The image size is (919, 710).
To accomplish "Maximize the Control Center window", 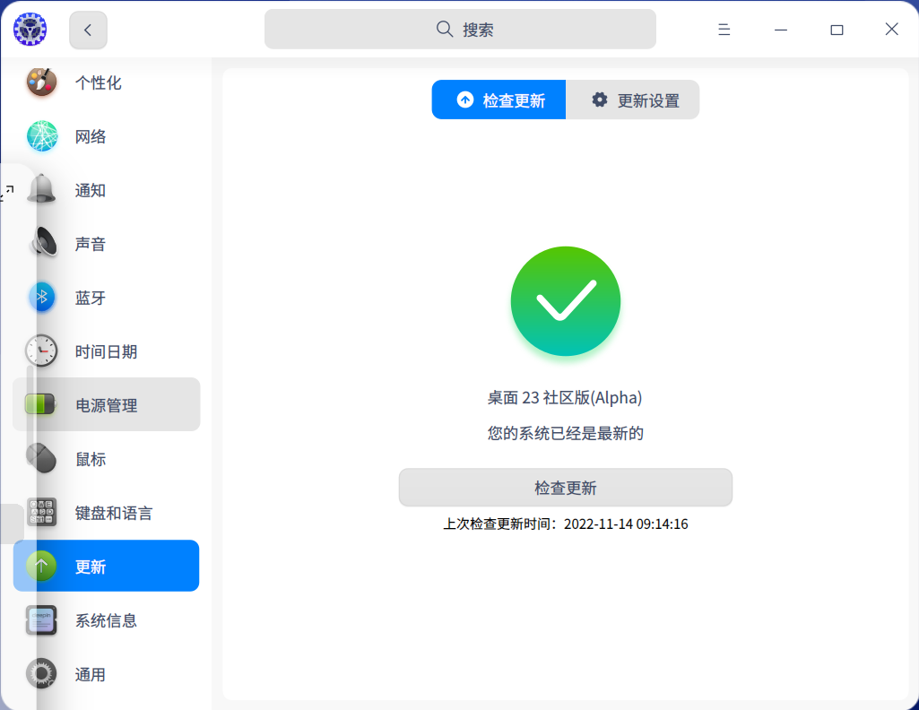I will click(837, 30).
